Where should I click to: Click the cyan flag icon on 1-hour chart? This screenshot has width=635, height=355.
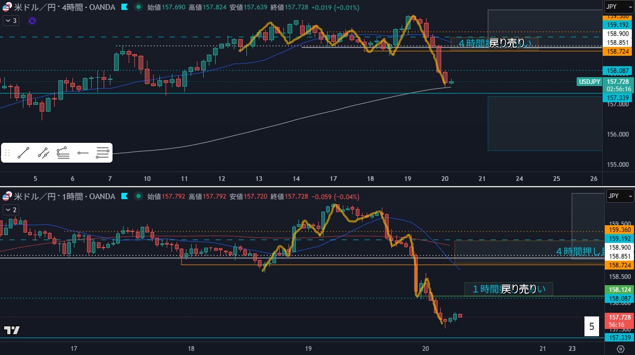coord(124,197)
